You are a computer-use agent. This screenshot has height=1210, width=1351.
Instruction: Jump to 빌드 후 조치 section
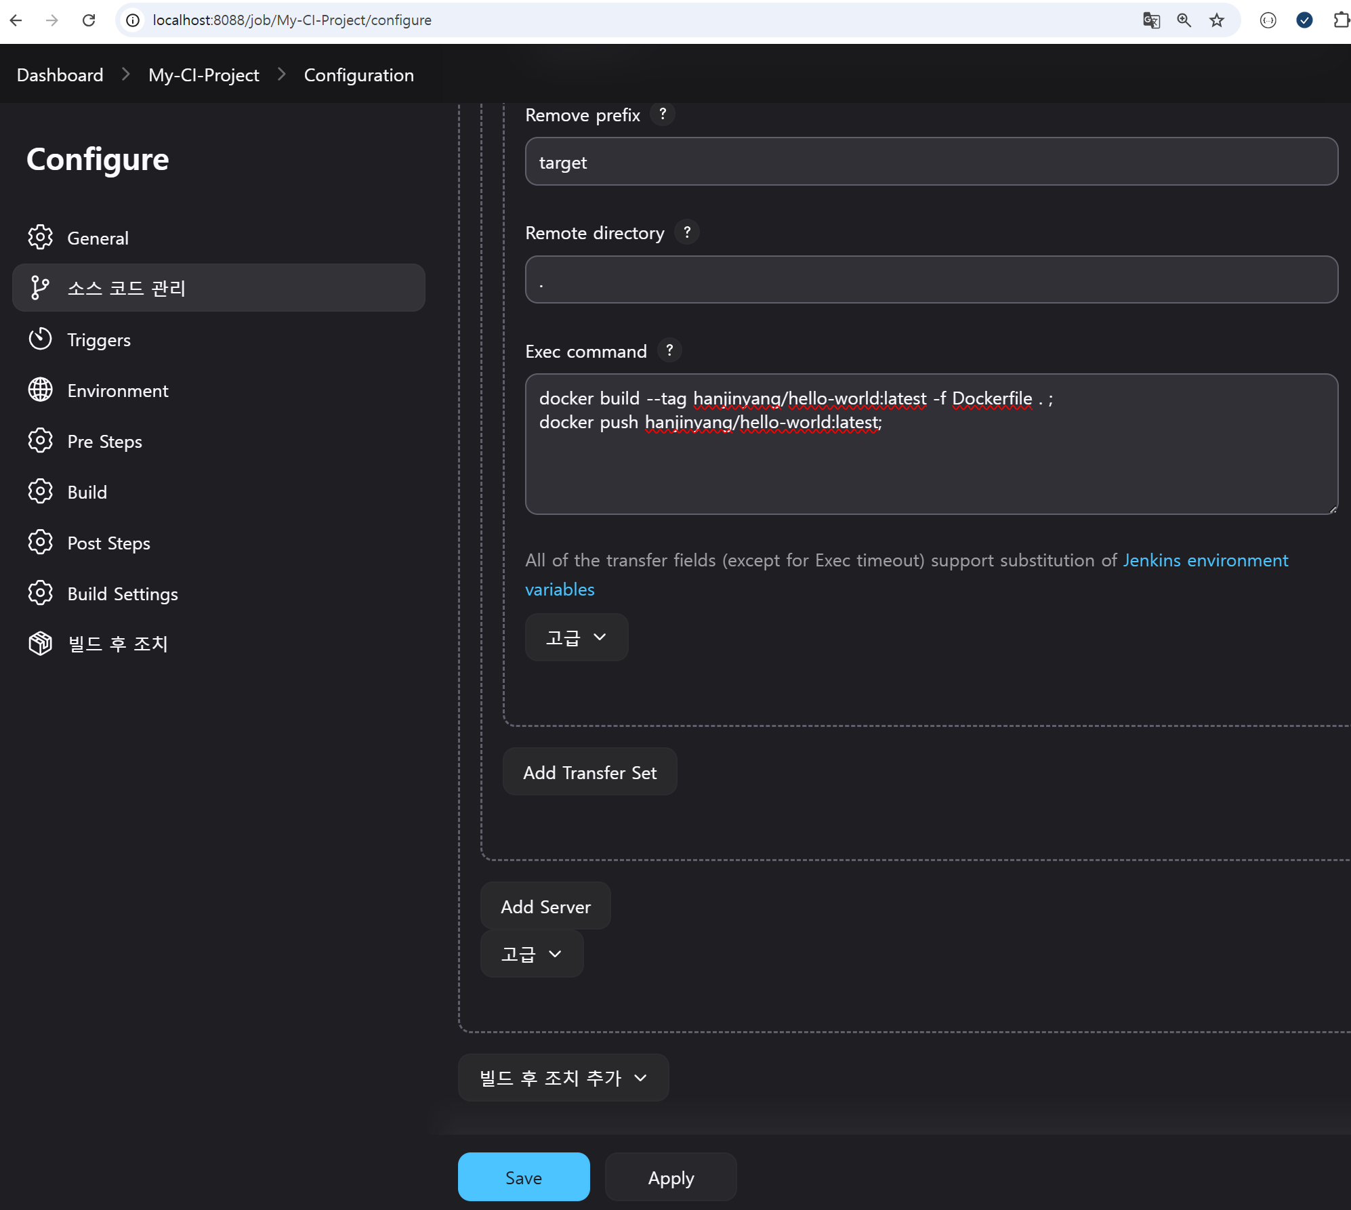point(117,644)
